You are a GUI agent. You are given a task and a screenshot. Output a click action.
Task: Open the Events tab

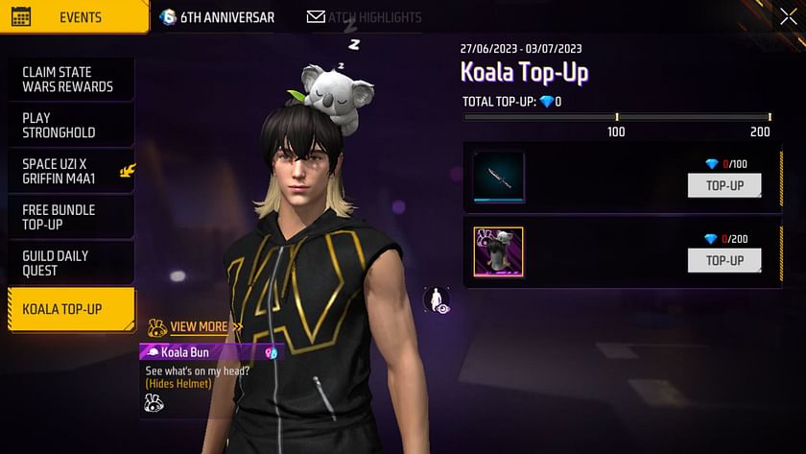click(75, 17)
